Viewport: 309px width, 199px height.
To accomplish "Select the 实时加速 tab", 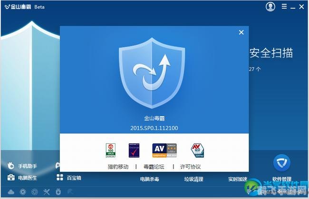I will coord(238,179).
